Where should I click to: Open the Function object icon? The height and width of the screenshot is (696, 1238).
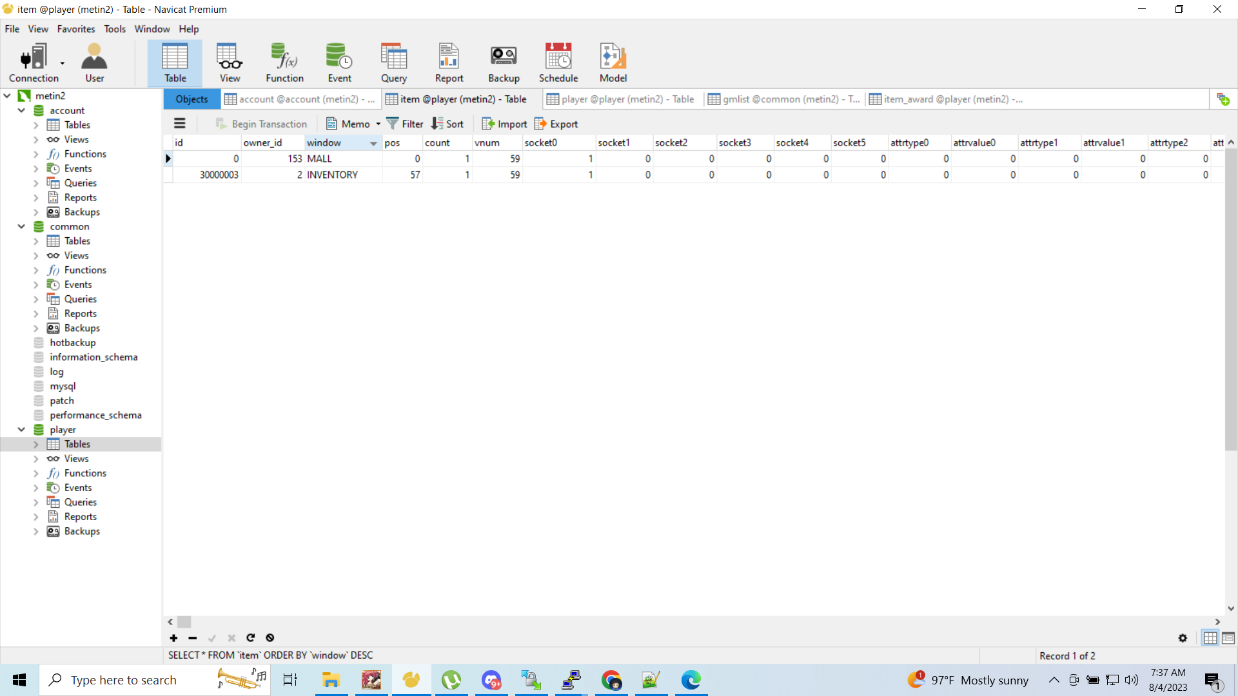point(284,63)
